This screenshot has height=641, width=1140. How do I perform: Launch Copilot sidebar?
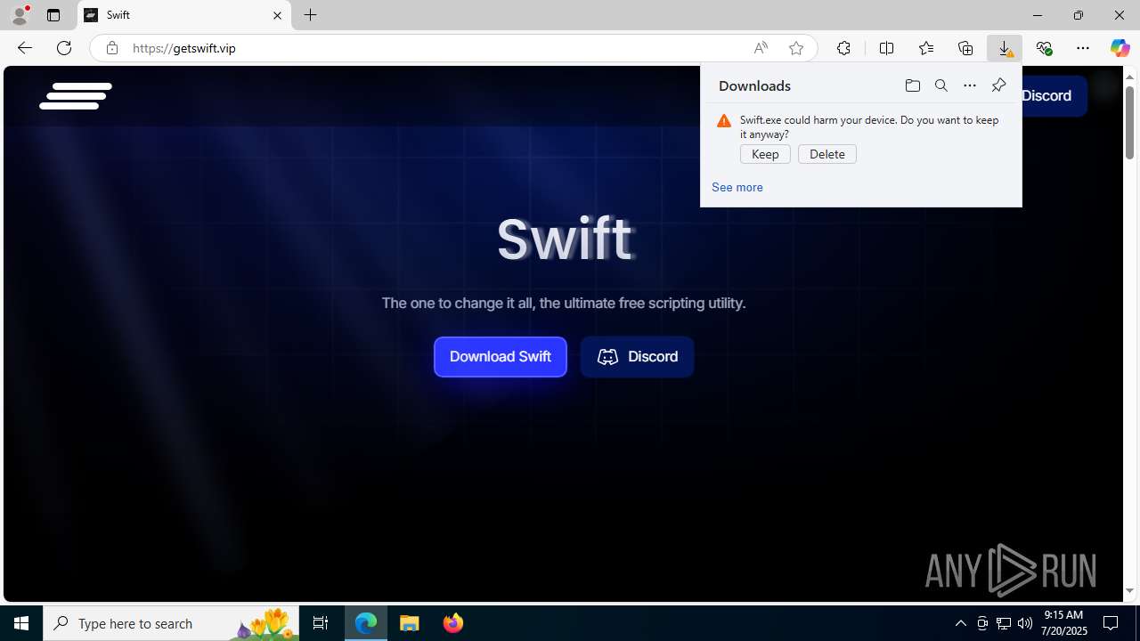pyautogui.click(x=1120, y=48)
